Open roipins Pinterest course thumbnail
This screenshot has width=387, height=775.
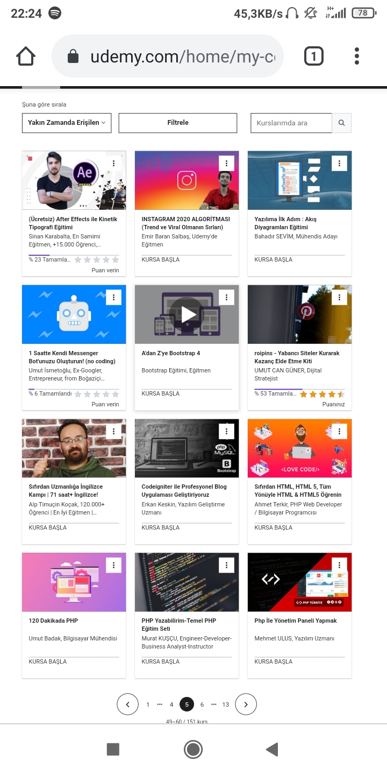click(299, 314)
